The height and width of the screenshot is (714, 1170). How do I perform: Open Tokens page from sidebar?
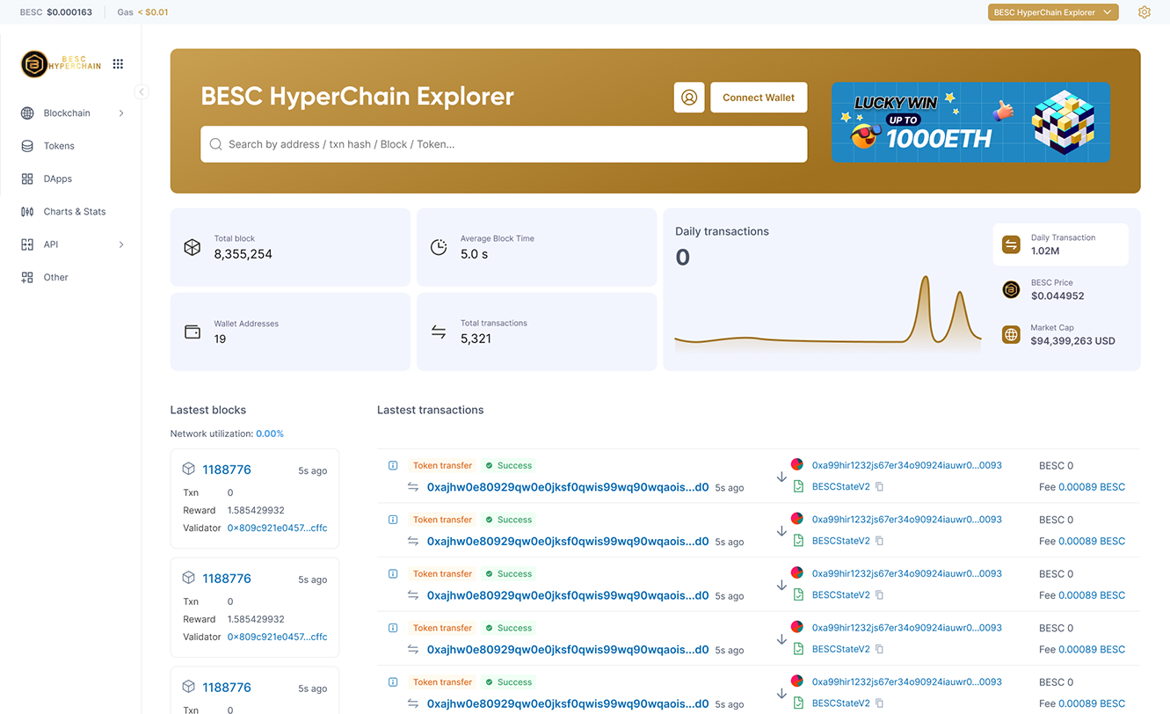[x=59, y=146]
